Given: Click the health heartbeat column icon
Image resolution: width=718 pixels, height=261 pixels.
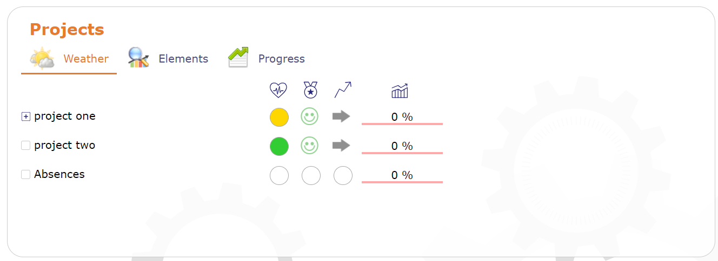Looking at the screenshot, I should 278,90.
